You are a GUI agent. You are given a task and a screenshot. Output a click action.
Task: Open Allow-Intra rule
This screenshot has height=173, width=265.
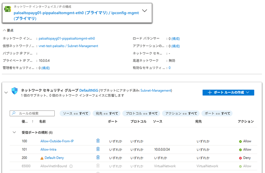click(x=48, y=150)
